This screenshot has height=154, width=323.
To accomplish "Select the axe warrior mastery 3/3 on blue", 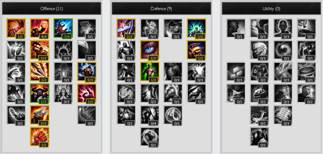I will pyautogui.click(x=87, y=72).
